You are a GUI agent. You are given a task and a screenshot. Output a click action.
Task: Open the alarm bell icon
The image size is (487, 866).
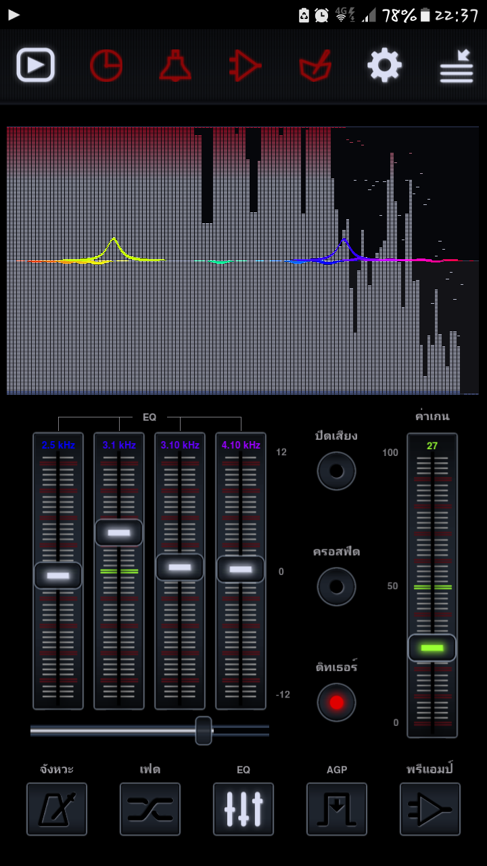pyautogui.click(x=176, y=66)
